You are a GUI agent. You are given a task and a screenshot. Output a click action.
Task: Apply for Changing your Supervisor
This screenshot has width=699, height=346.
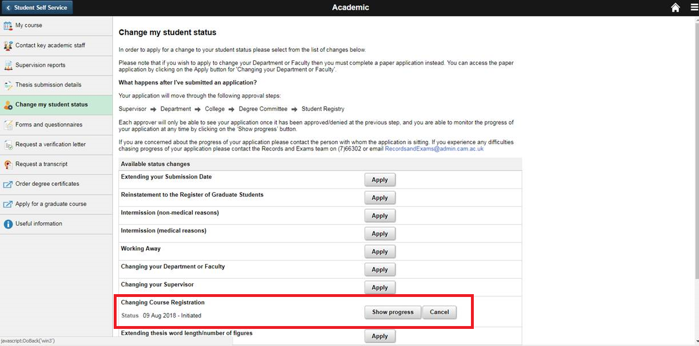380,288
